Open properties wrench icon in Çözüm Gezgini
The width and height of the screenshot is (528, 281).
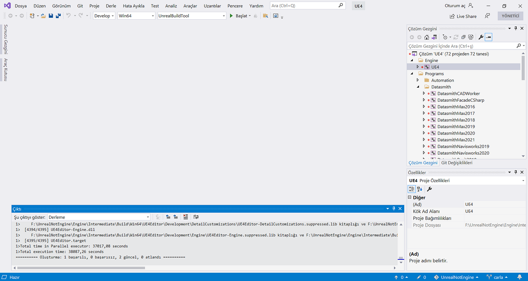click(x=481, y=37)
